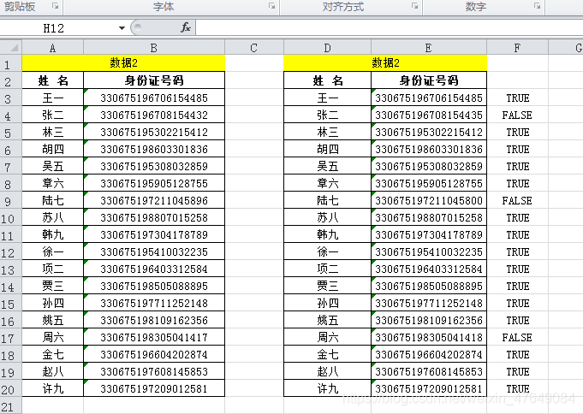Click 姓名 header cell in column D
The height and width of the screenshot is (414, 583).
[327, 80]
